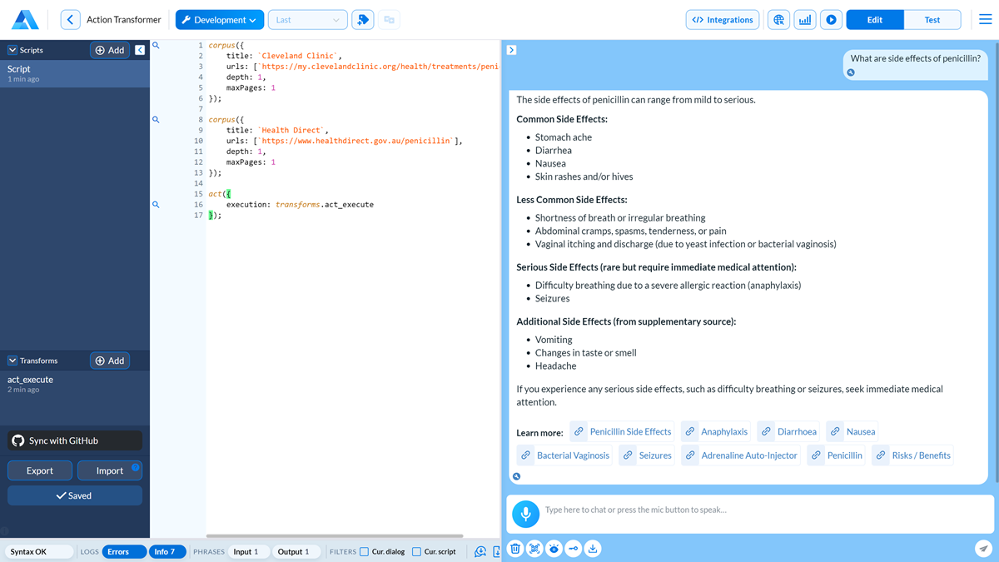Open the Development environment dropdown
This screenshot has height=562, width=999.
pyautogui.click(x=219, y=19)
